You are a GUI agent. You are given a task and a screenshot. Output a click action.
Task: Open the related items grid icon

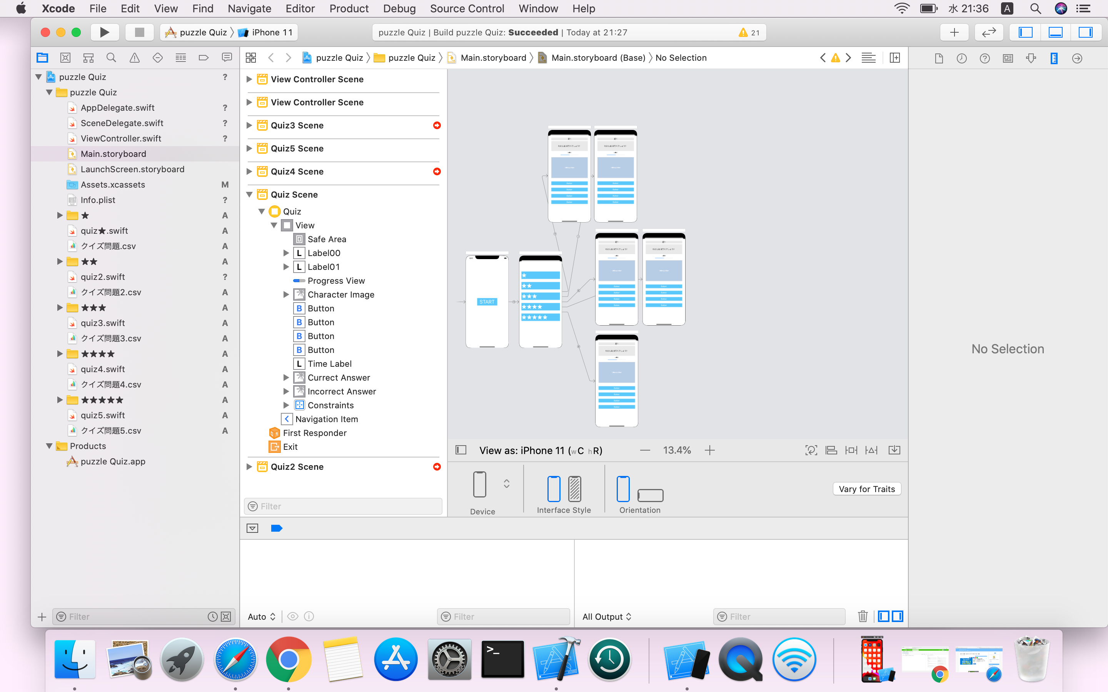[x=251, y=58]
